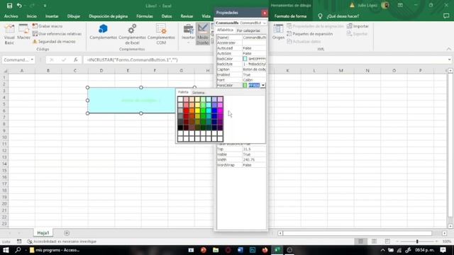The image size is (454, 255).
Task: Open the Macros list icon
Action: 23,32
